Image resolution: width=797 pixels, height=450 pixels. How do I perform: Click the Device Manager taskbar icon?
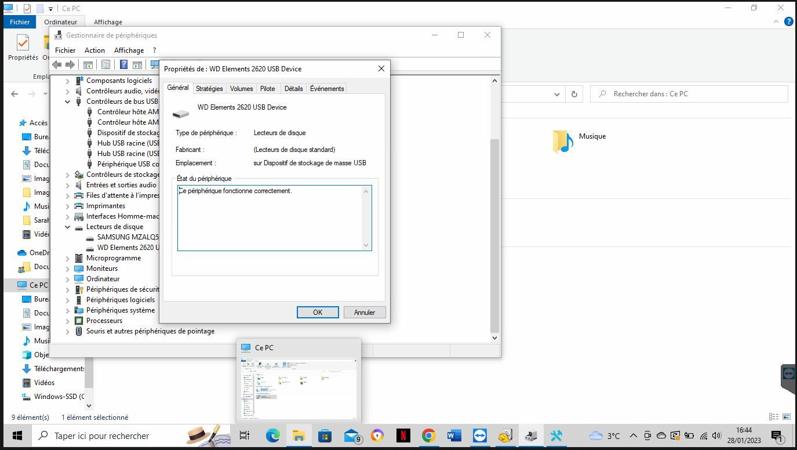coord(530,436)
